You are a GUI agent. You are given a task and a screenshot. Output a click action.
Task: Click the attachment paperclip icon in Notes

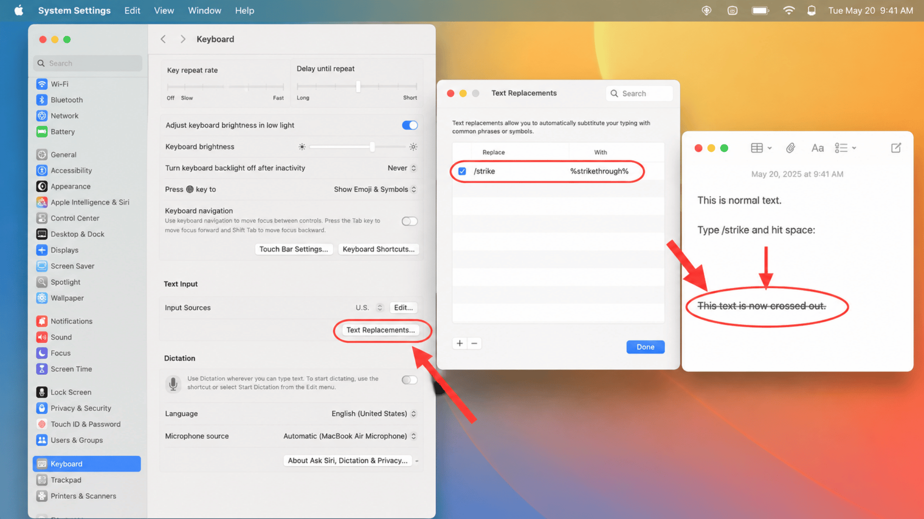(790, 148)
